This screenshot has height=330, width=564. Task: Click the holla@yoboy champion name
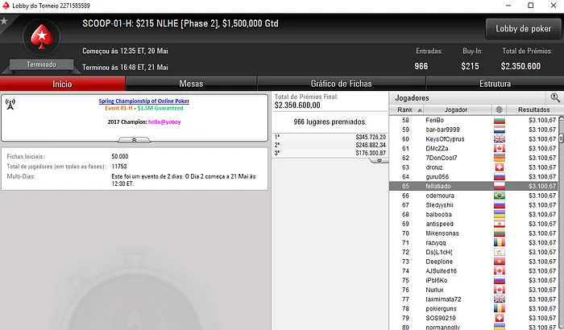point(164,122)
